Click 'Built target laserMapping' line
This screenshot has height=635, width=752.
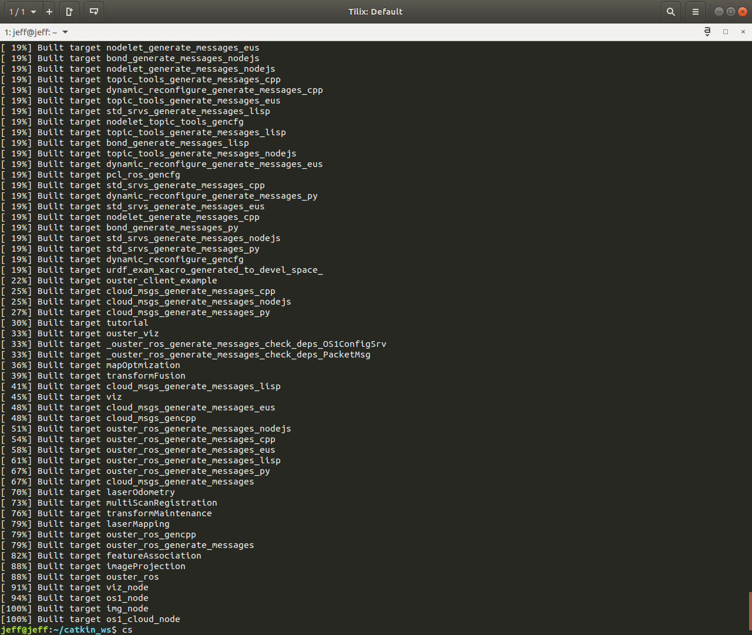85,524
